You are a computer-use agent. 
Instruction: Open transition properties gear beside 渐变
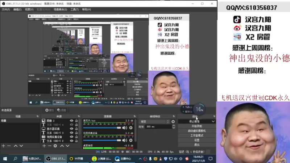pyautogui.click(x=173, y=122)
